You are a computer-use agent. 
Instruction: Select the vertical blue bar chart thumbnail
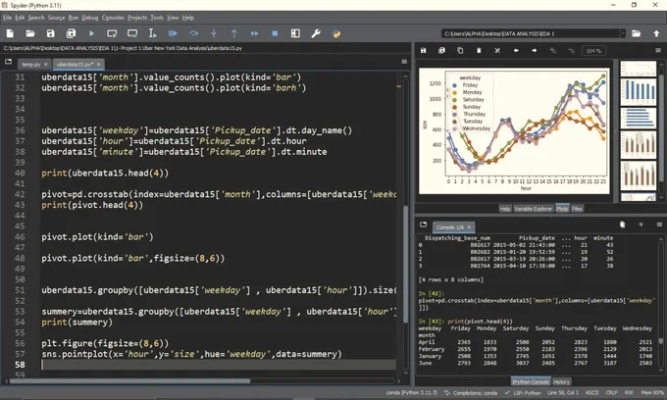click(639, 92)
